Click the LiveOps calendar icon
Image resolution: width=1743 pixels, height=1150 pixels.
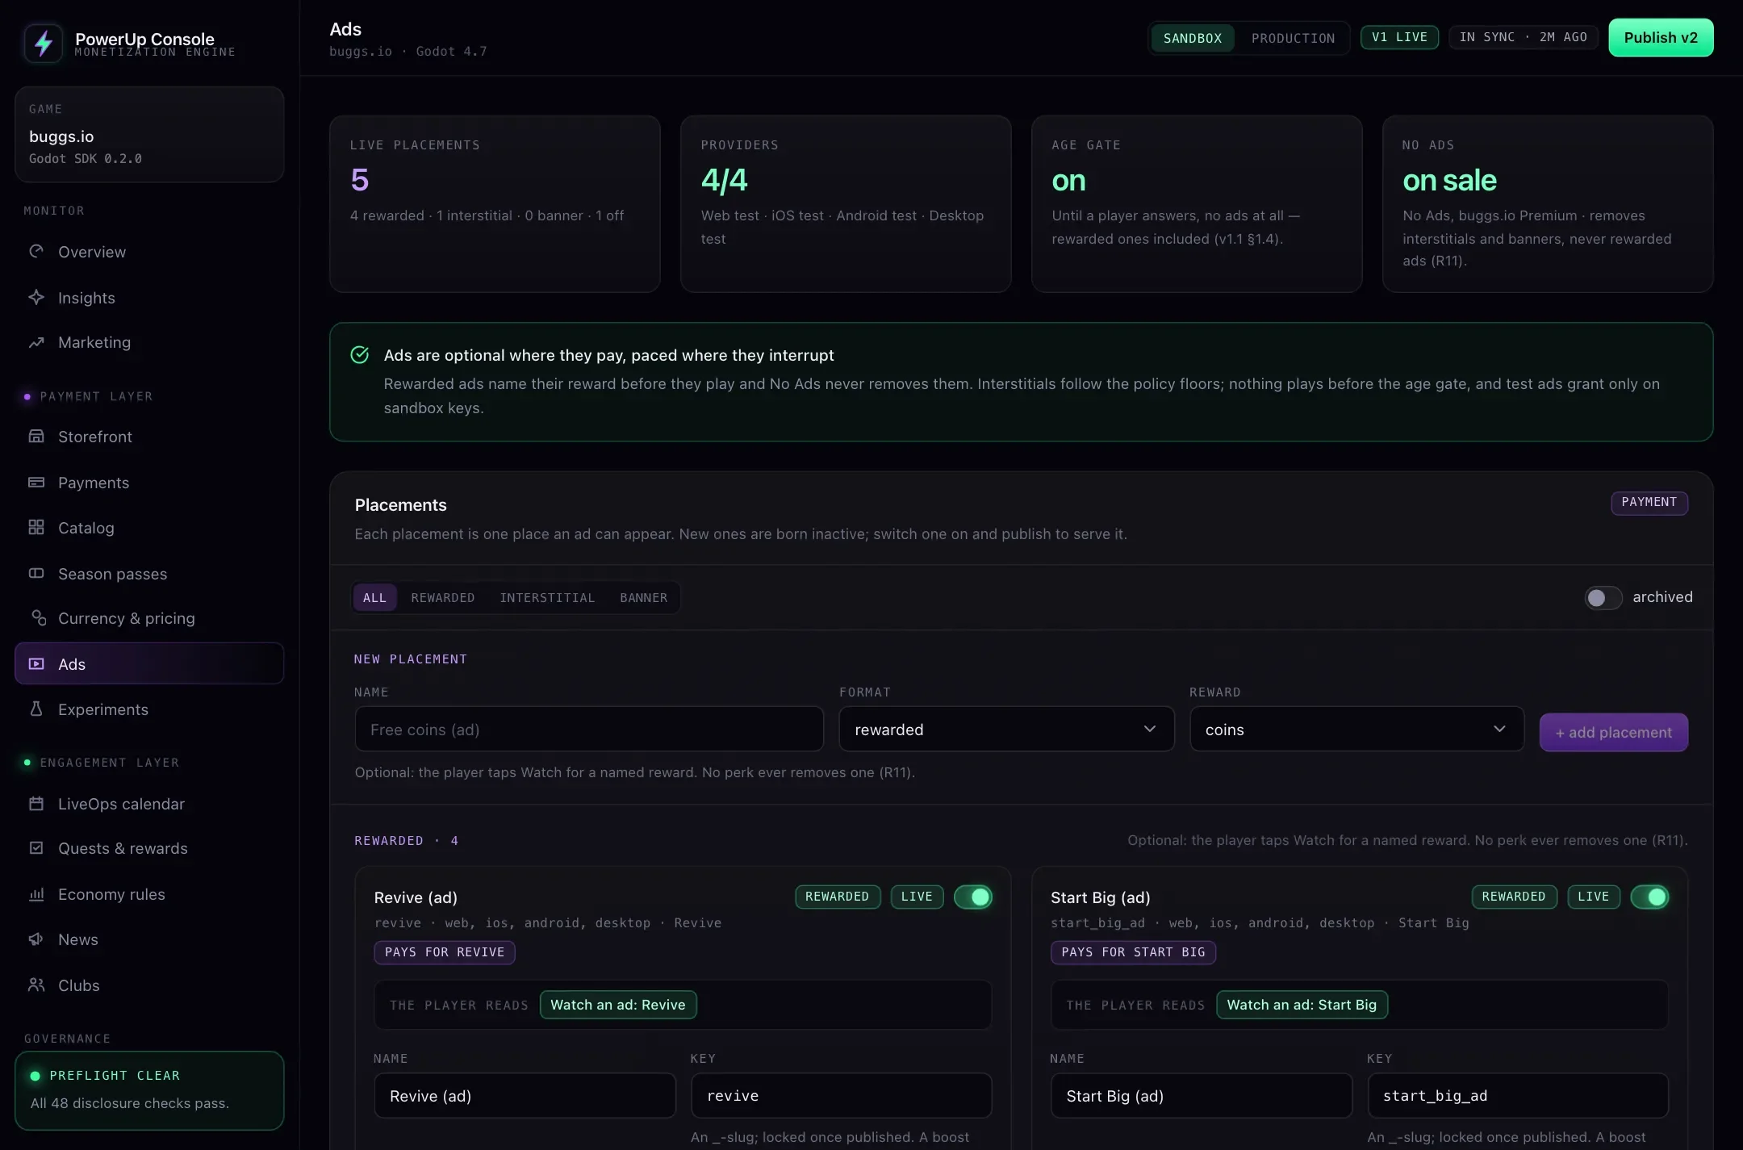(36, 804)
